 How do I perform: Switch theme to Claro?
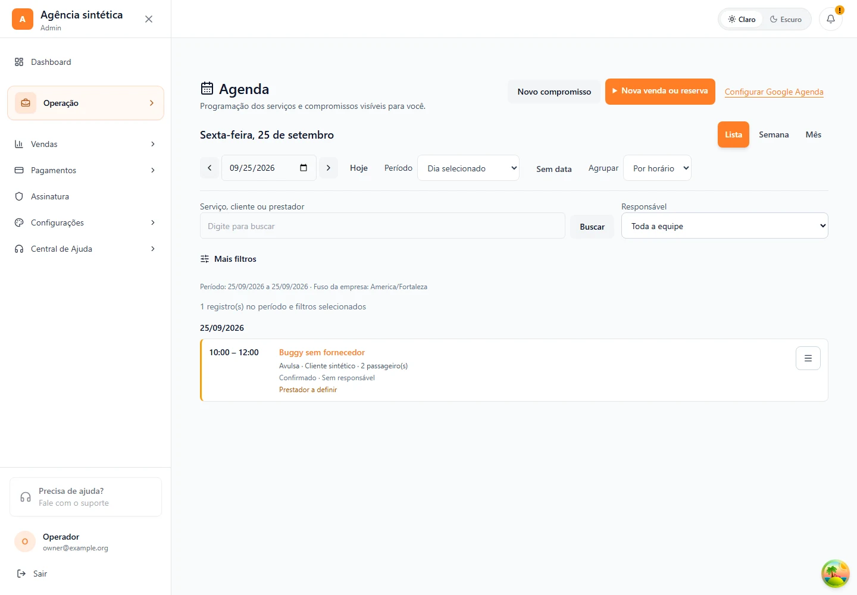(x=742, y=19)
